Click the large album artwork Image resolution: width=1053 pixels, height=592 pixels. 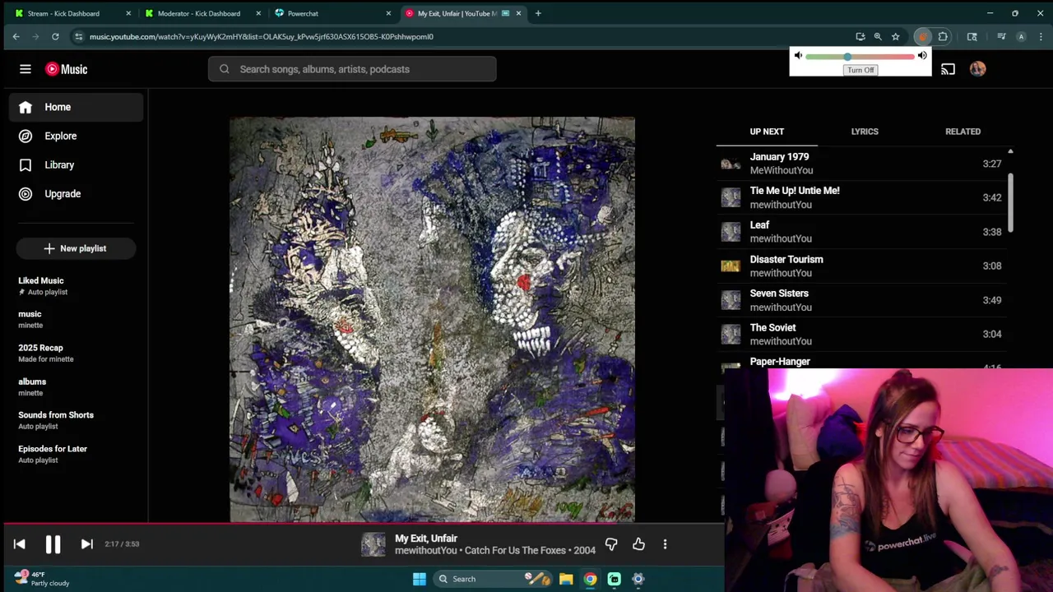(x=432, y=319)
